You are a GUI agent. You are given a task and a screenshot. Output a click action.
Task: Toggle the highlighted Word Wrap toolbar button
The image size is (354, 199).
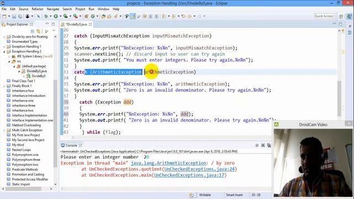click(x=133, y=16)
